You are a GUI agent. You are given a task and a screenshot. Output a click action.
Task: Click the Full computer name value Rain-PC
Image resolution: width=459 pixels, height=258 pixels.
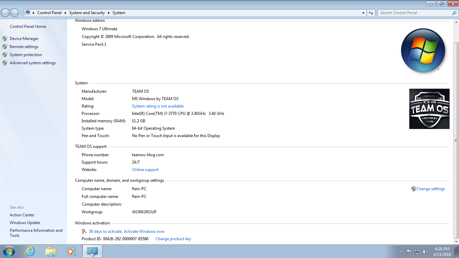139,197
